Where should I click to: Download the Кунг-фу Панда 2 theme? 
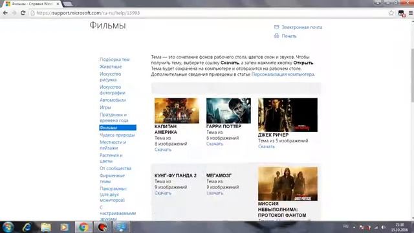[x=163, y=193]
